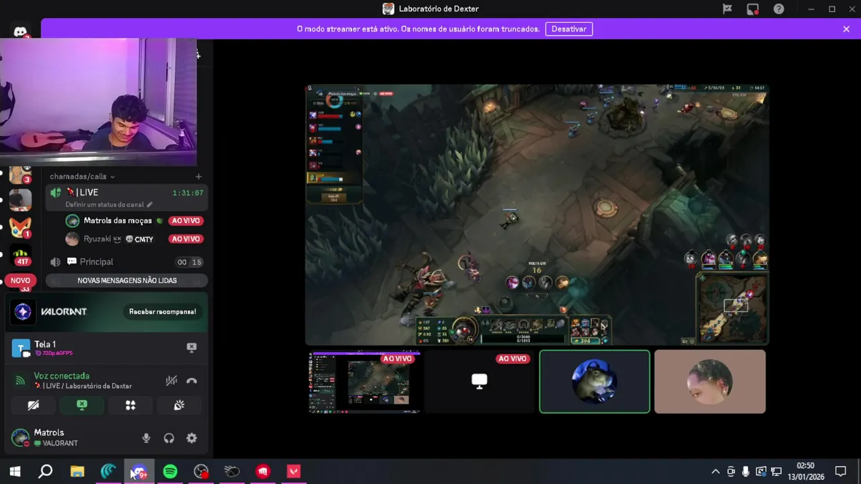
Task: Select the first AO VIVO stream thumbnail
Action: tap(365, 381)
